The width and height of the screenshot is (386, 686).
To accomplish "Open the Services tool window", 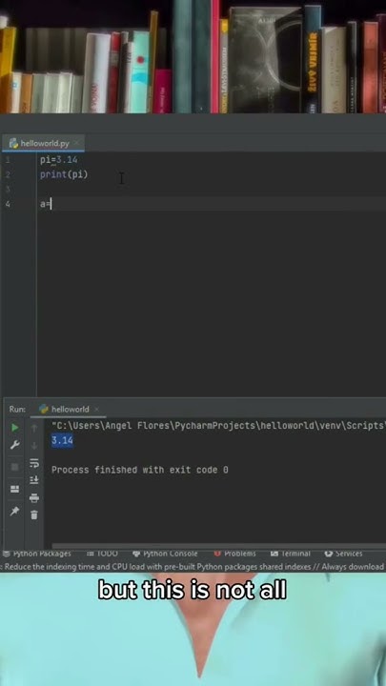I will coord(343,554).
